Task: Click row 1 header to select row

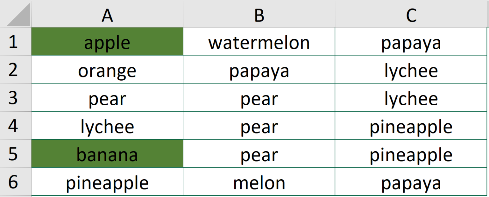Action: (15, 42)
